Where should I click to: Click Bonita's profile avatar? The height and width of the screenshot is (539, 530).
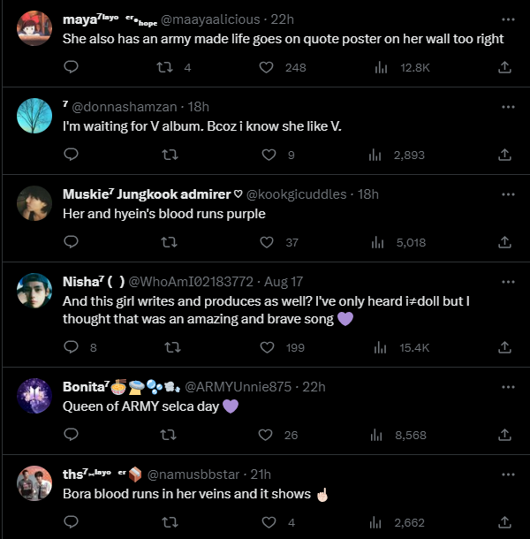[x=34, y=393]
